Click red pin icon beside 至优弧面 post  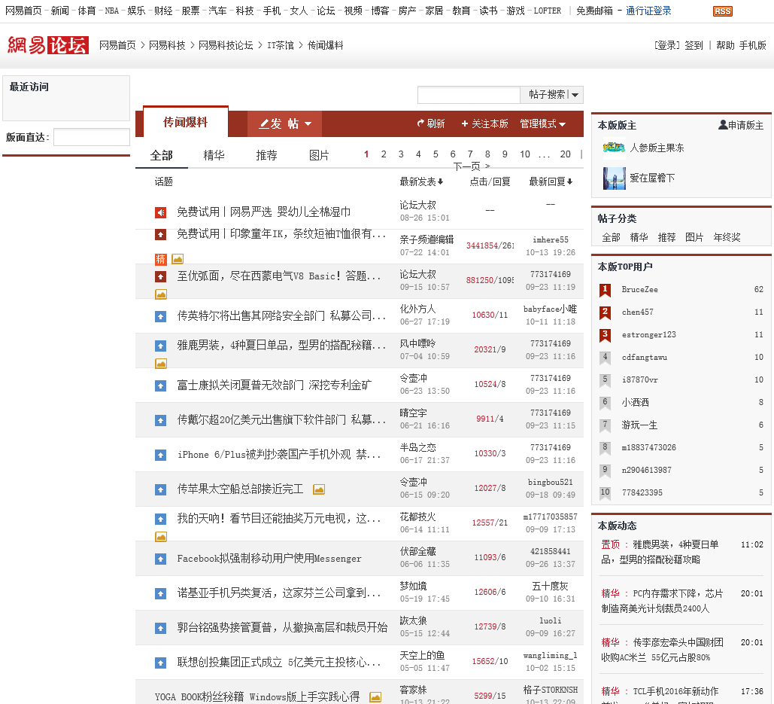[x=160, y=276]
